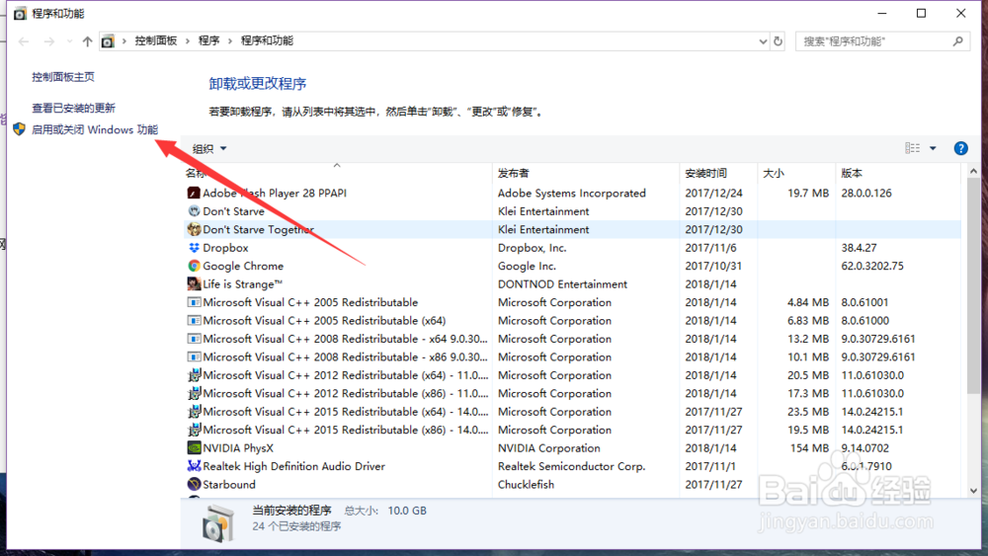
Task: Select the Dropbox row name
Action: pos(225,248)
